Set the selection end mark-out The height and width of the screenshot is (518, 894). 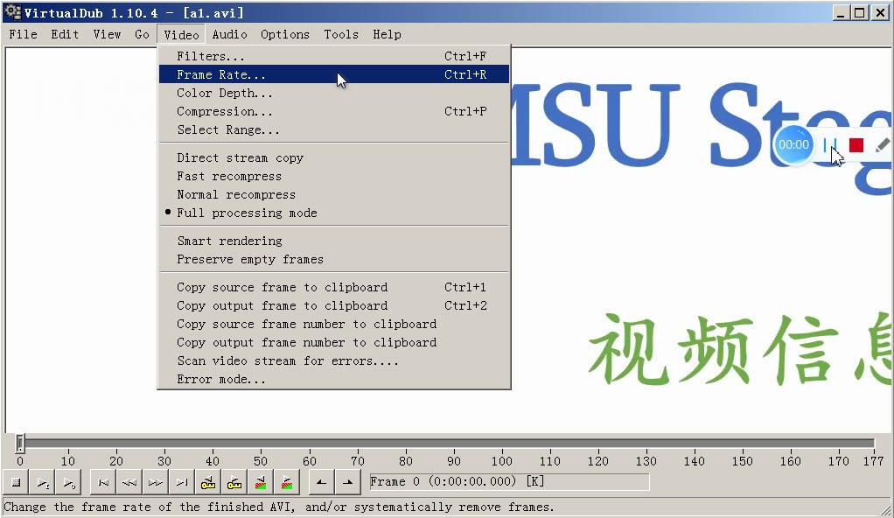pos(348,482)
